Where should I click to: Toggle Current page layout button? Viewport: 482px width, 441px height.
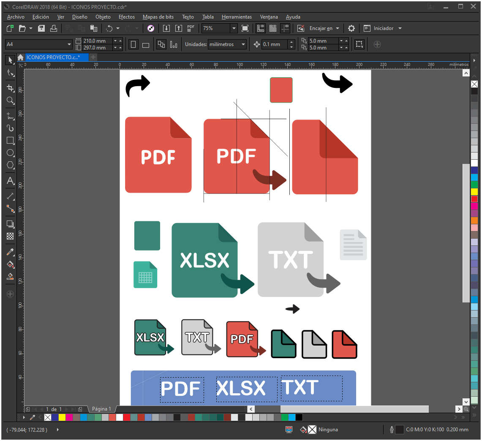coord(173,44)
